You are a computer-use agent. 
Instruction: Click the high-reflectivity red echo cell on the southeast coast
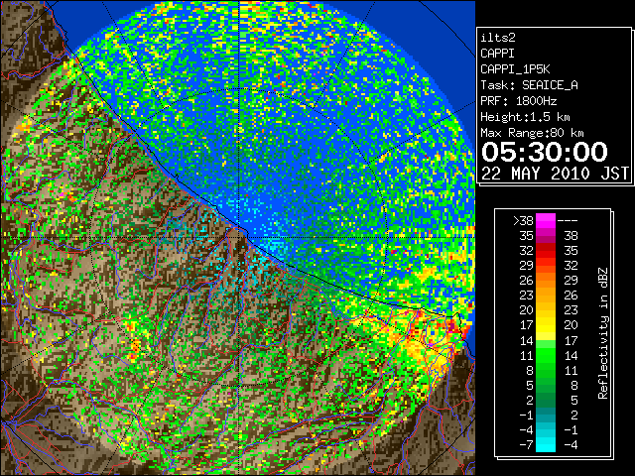[x=452, y=326]
